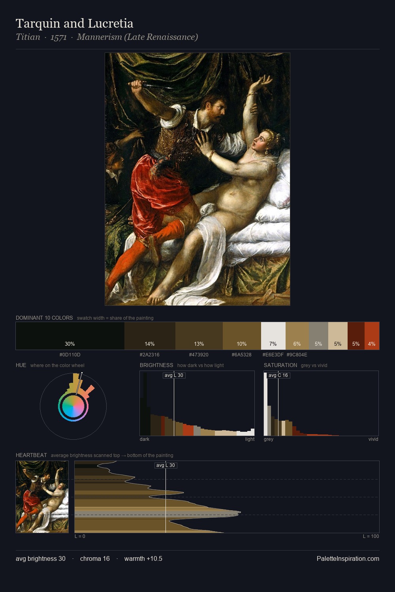
Task: Select the #2A2316 hex code text
Action: tap(150, 355)
